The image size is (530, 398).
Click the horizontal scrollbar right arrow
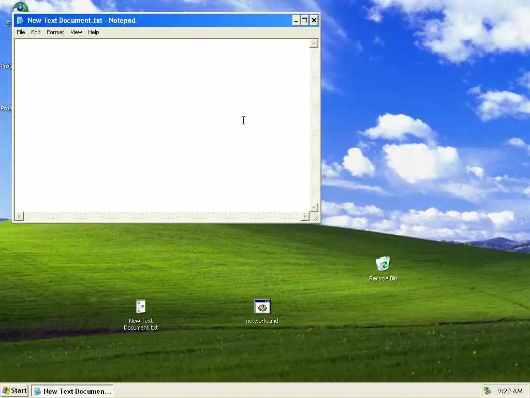[x=305, y=216]
